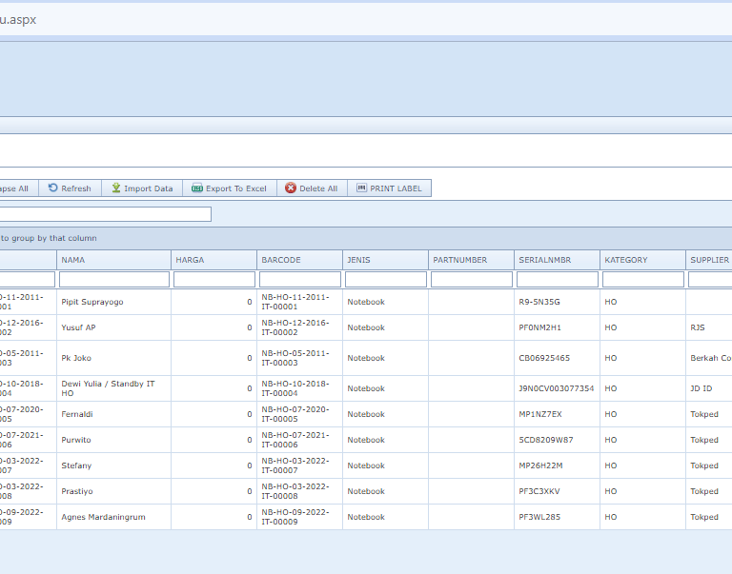This screenshot has width=732, height=574.
Task: Sort by the HARGA column header
Action: tap(213, 260)
